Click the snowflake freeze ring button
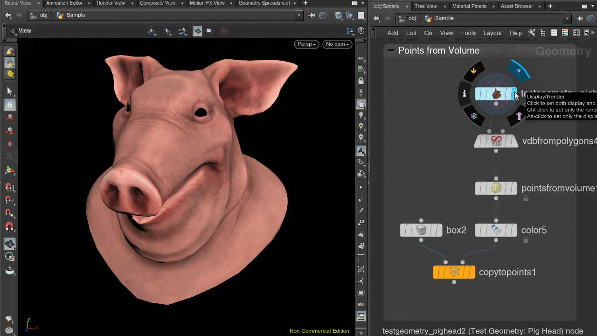Viewport: 597px width, 336px height. point(474,116)
